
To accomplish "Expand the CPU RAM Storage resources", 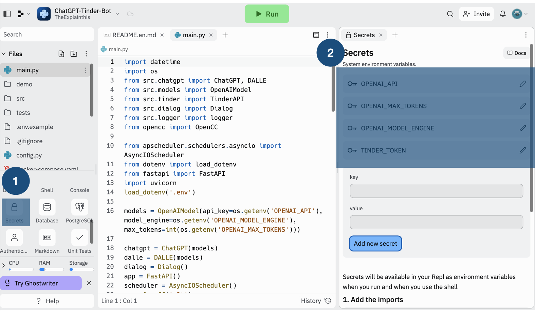I will pos(4,266).
